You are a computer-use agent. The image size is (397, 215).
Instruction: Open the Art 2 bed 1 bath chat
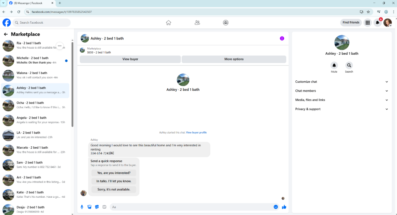coord(35,180)
